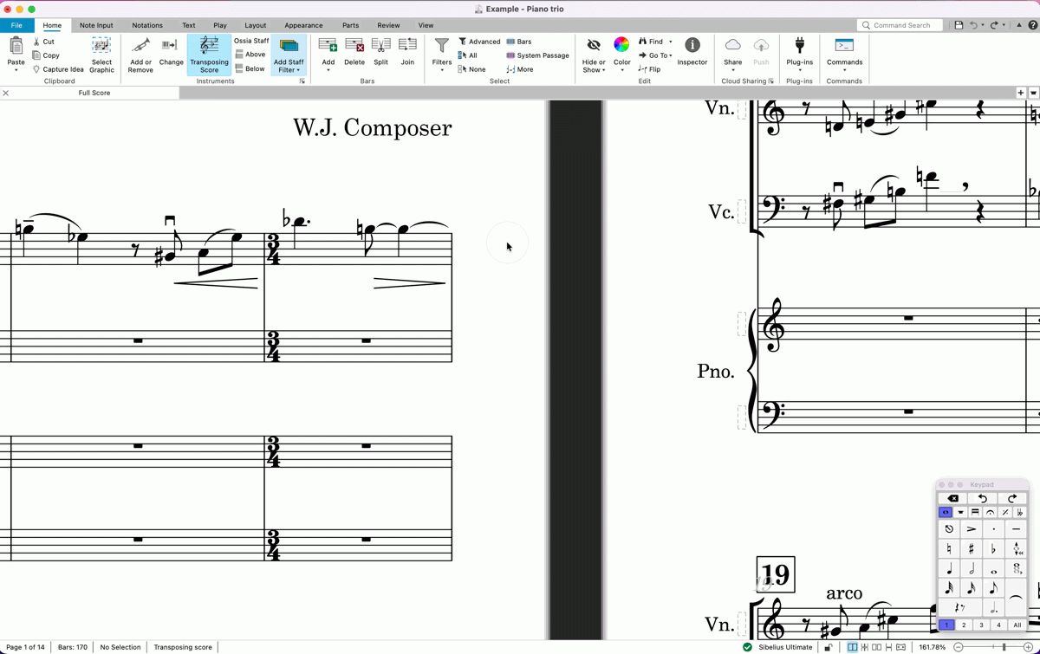Image resolution: width=1040 pixels, height=654 pixels.
Task: Click Keypad undo arrow button
Action: pyautogui.click(x=982, y=498)
